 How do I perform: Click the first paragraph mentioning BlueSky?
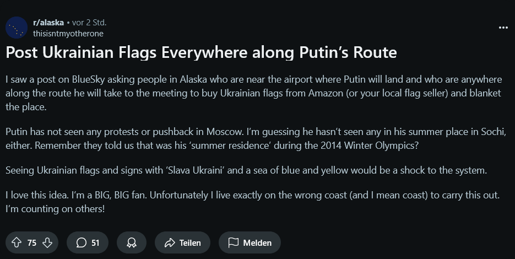click(x=253, y=93)
